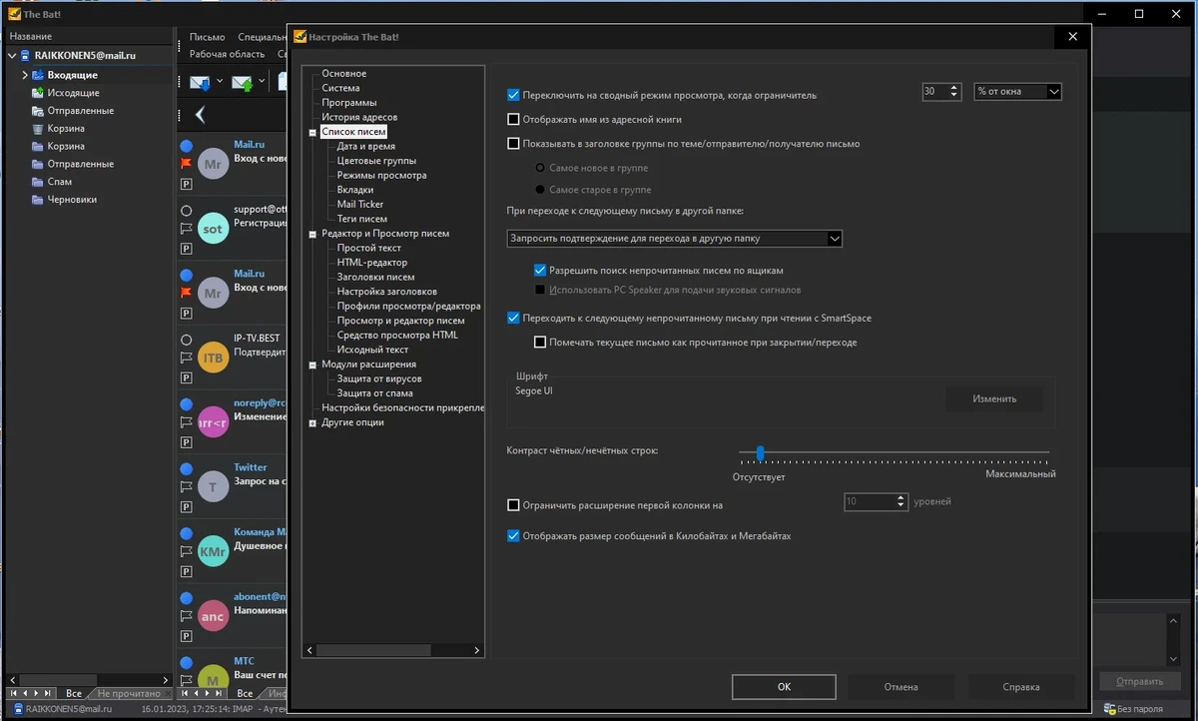Click the red flag on first Mail.ru message

pyautogui.click(x=186, y=163)
